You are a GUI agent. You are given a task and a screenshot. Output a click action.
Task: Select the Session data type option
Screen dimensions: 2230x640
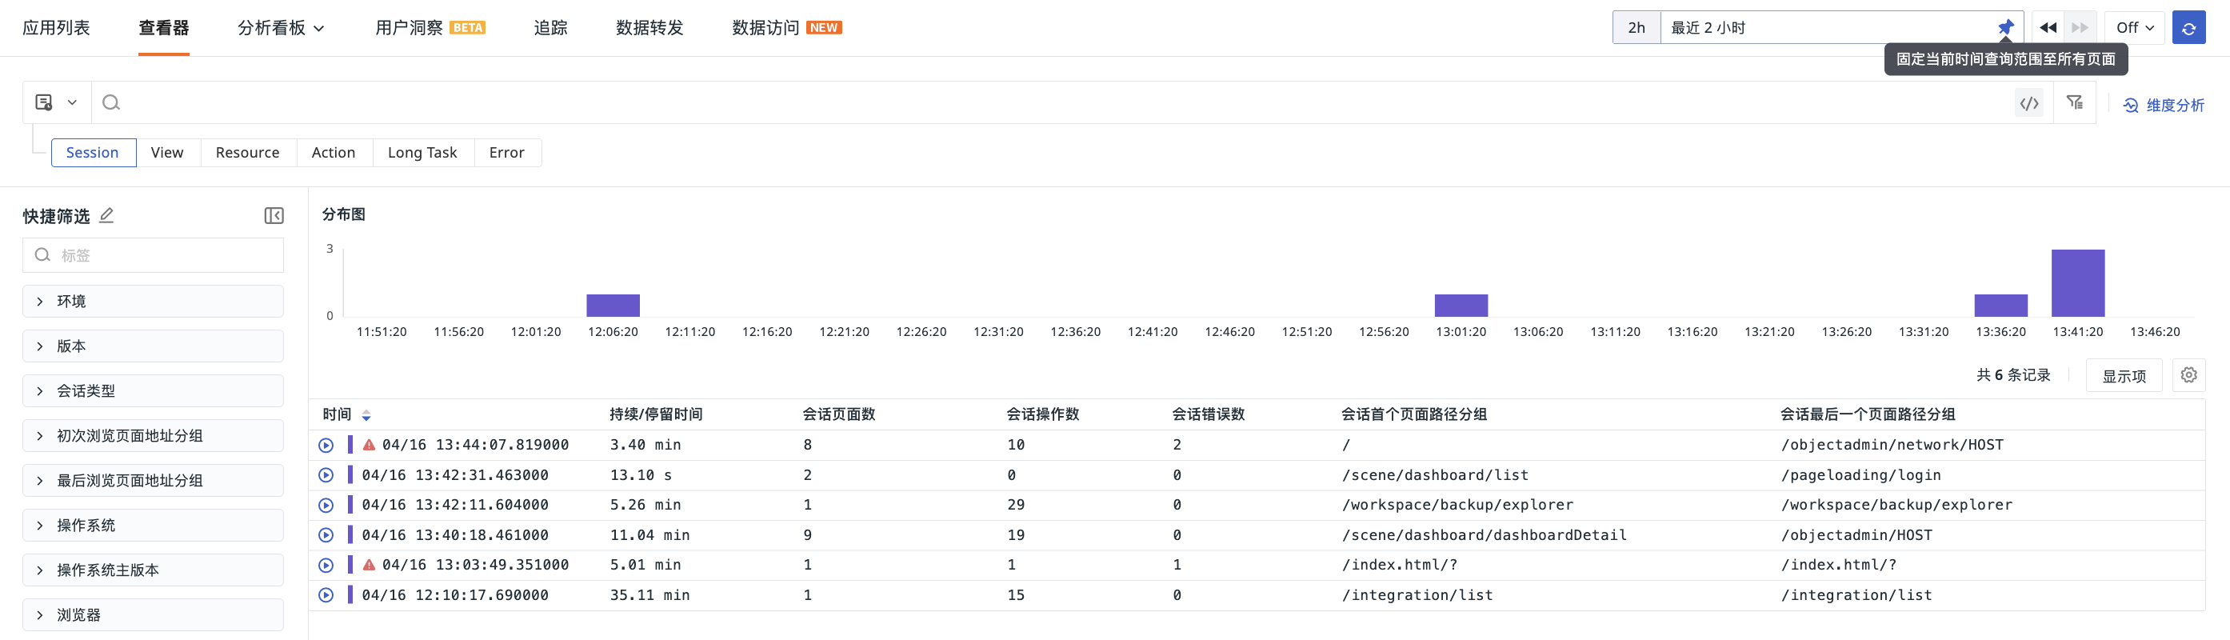93,153
